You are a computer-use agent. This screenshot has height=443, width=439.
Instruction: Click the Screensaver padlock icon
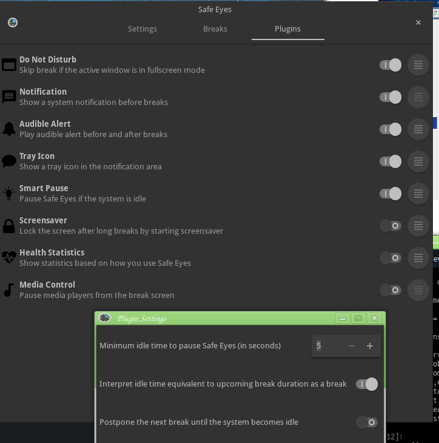click(x=8, y=226)
